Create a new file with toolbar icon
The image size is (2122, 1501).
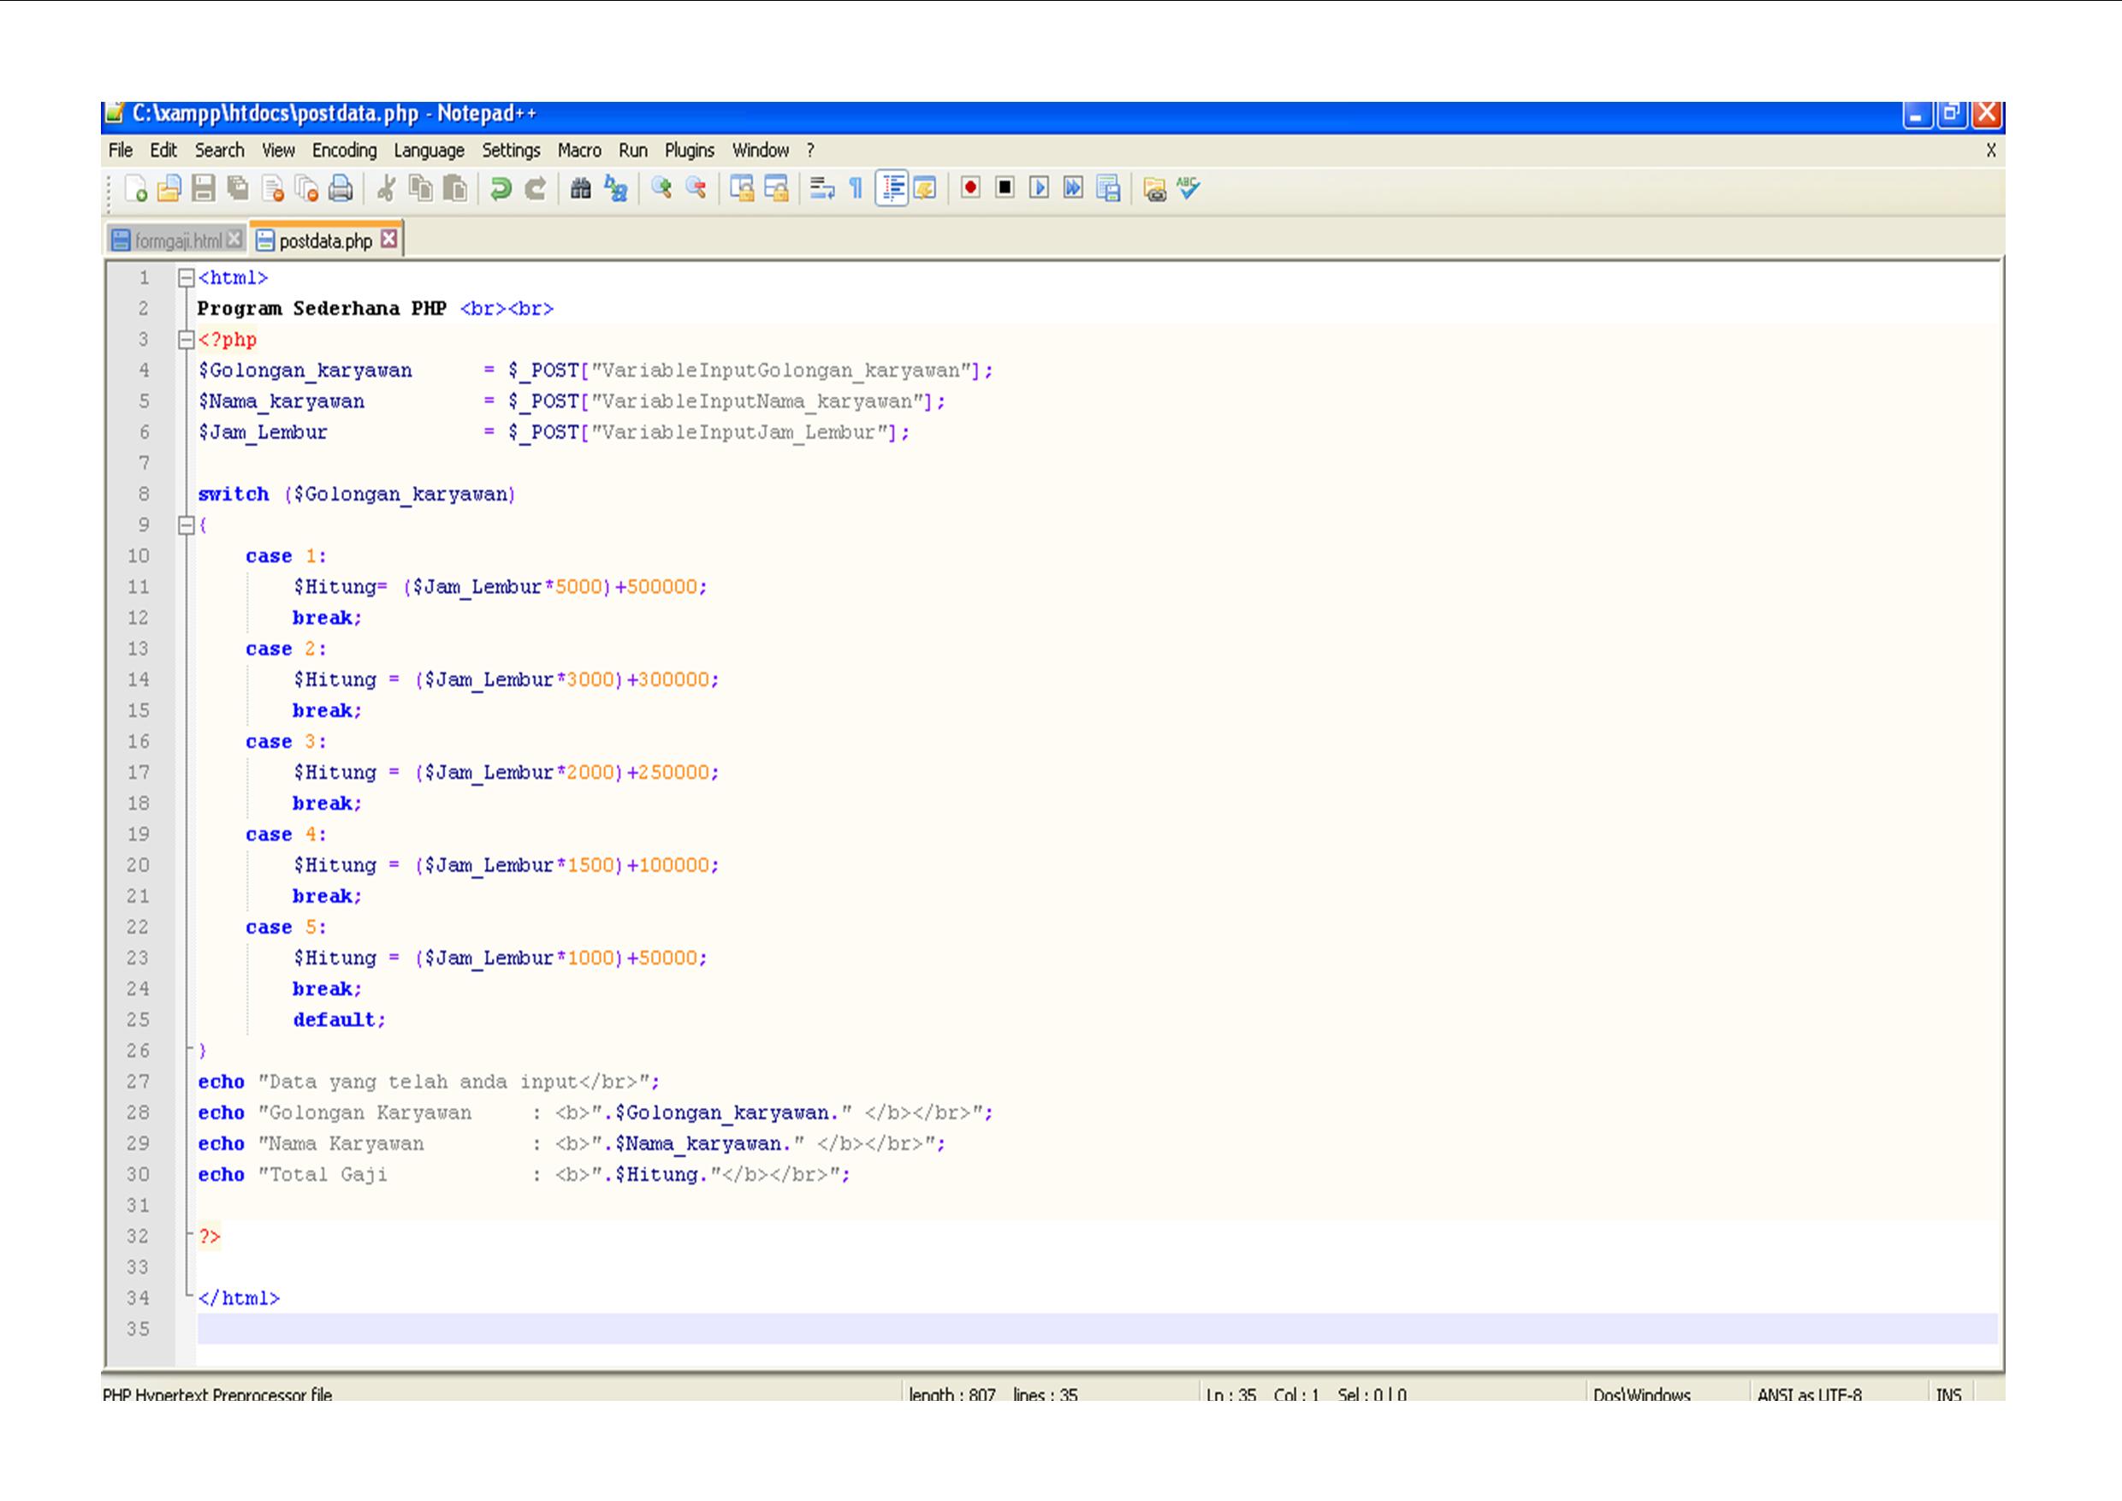coord(136,188)
